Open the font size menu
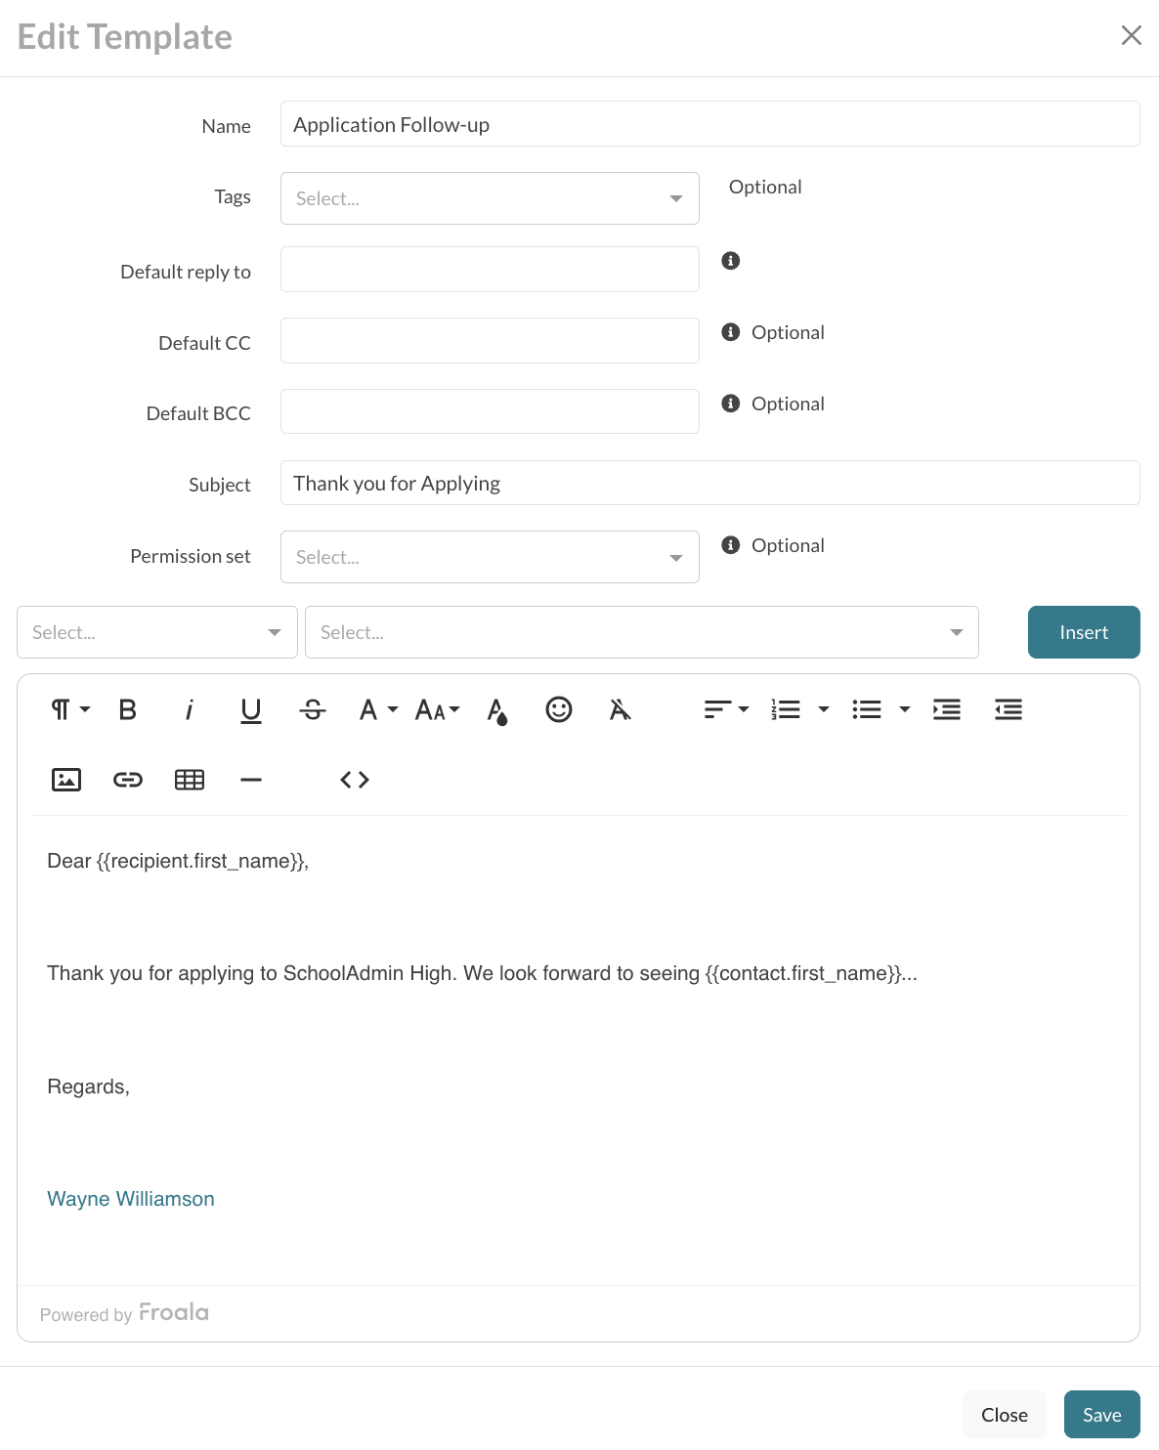This screenshot has width=1159, height=1450. click(437, 710)
